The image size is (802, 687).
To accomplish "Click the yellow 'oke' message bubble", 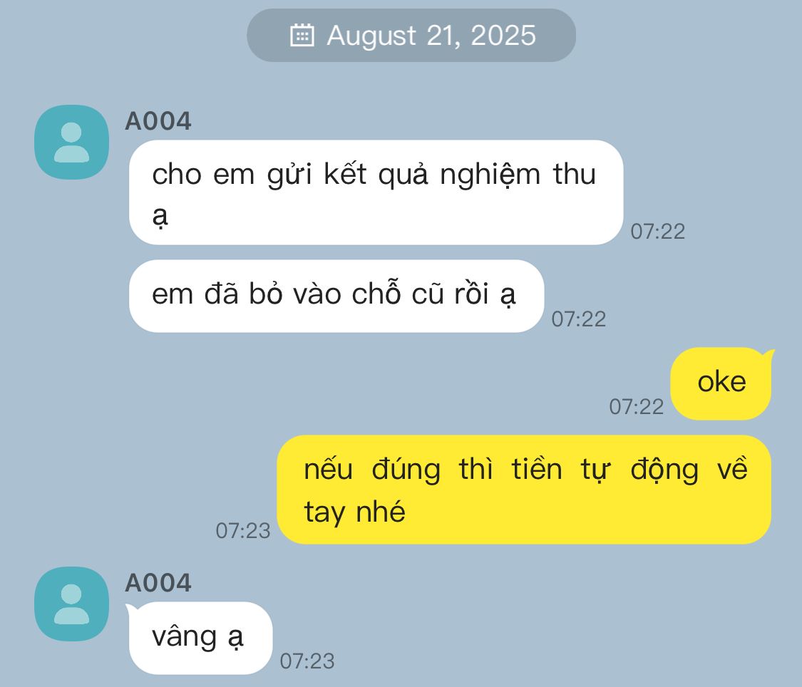I will (721, 383).
